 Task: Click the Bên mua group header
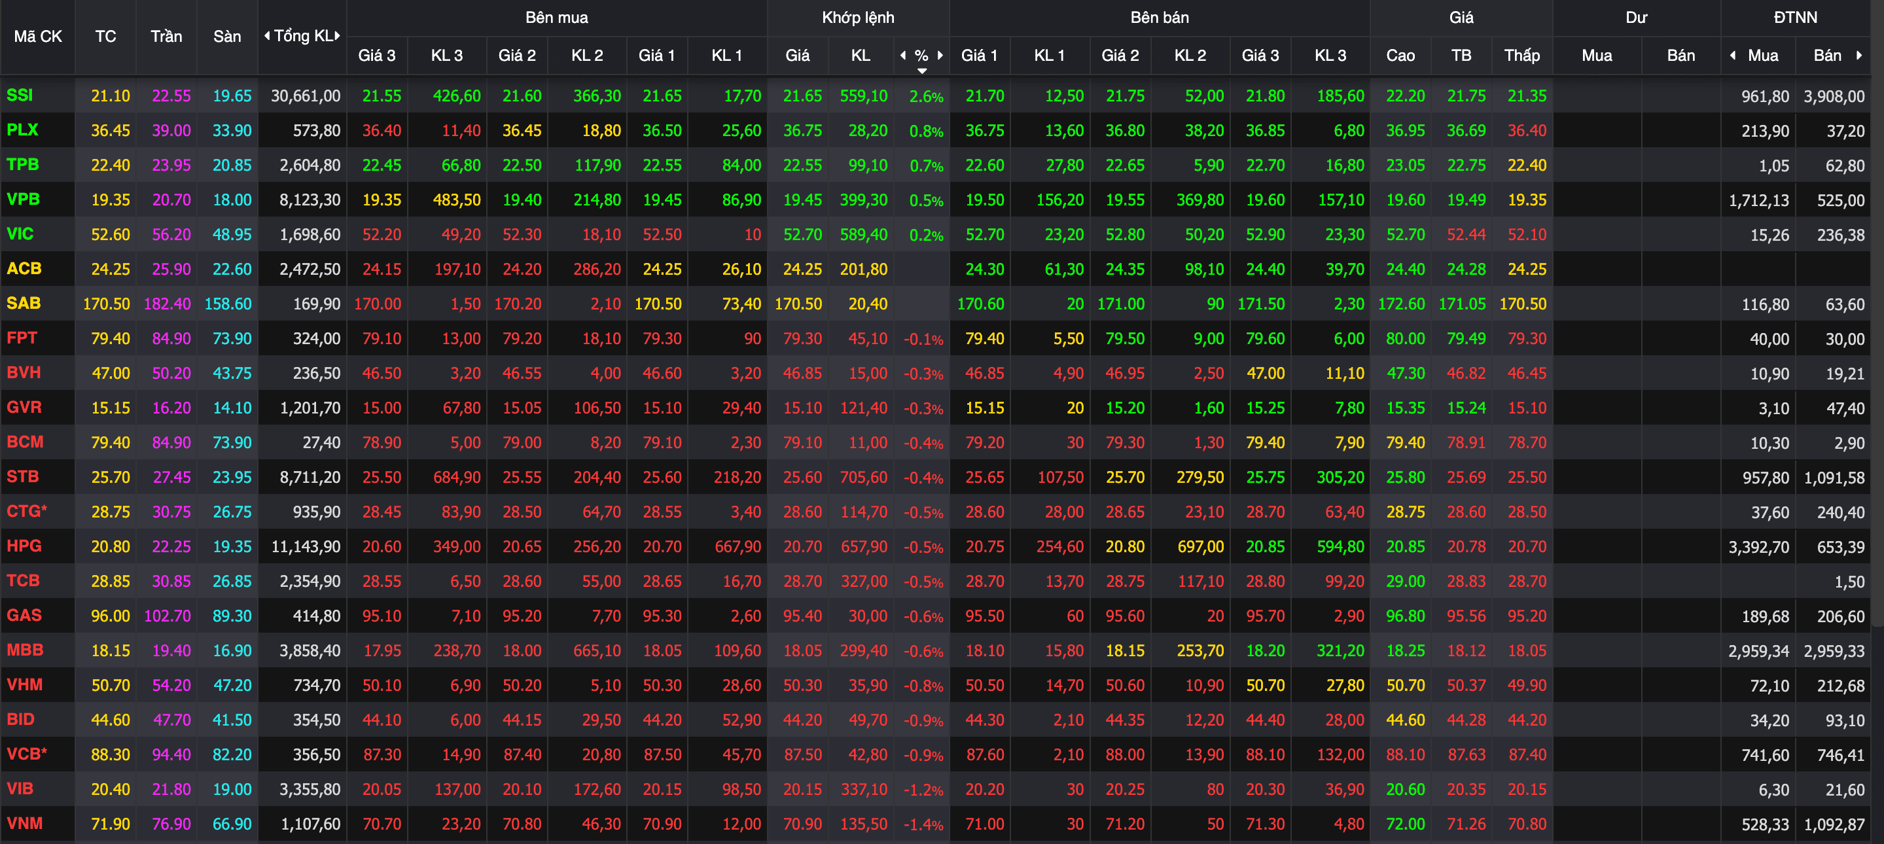[x=557, y=18]
